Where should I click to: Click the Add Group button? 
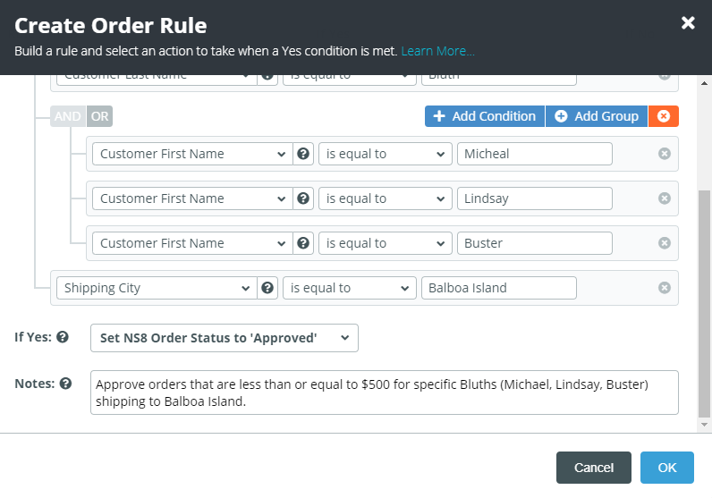point(597,116)
